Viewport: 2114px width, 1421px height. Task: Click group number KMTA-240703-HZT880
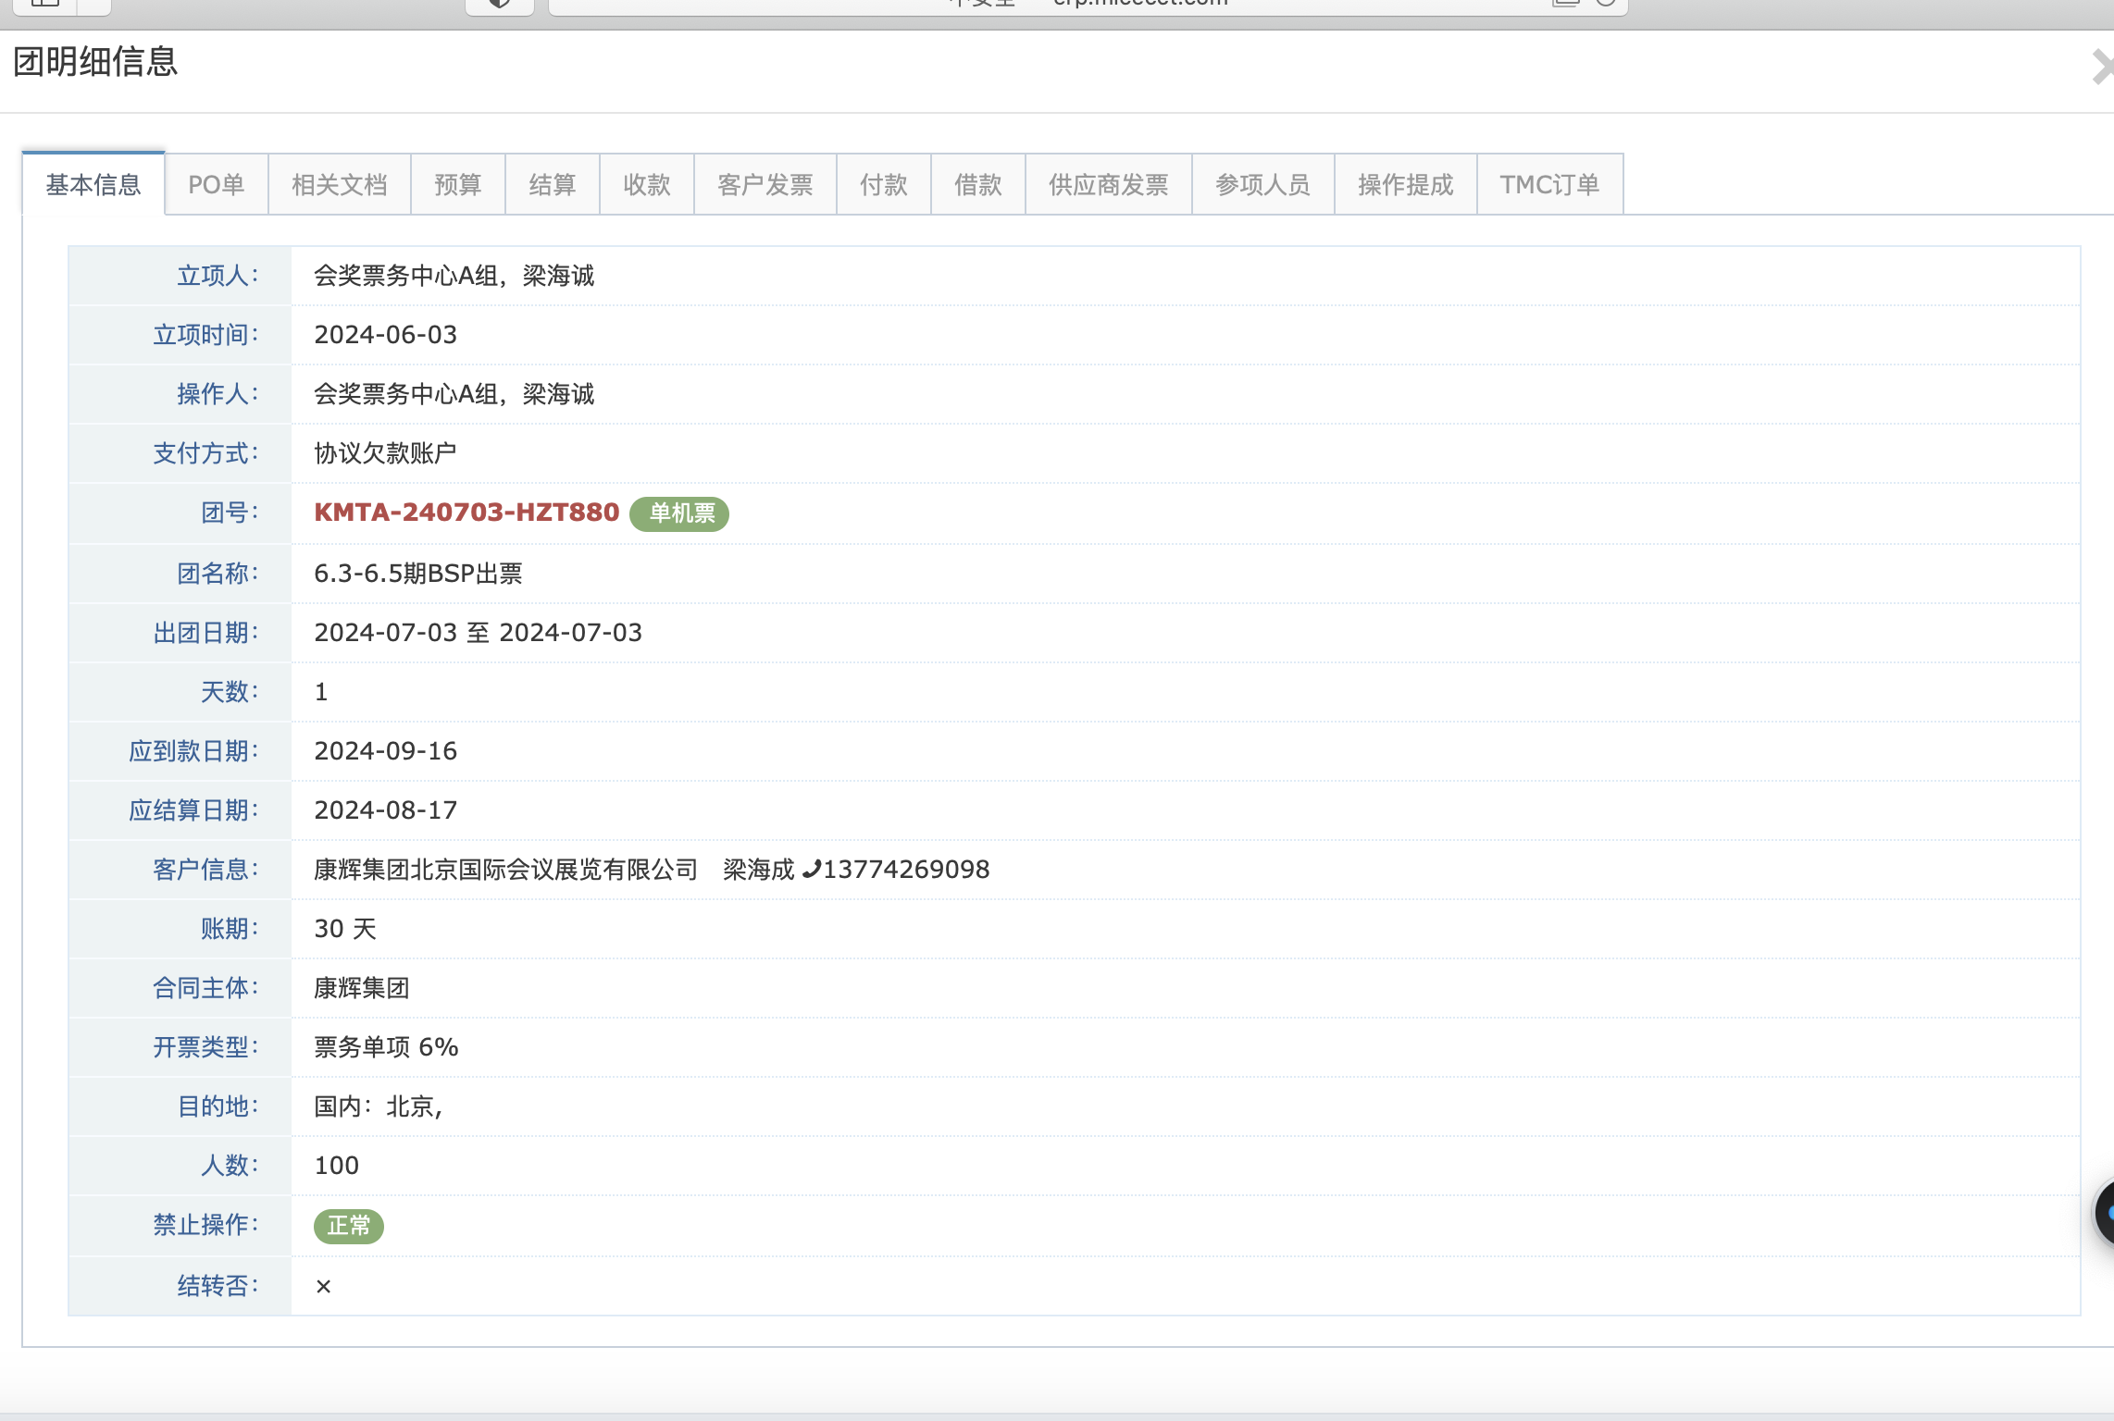tap(466, 513)
